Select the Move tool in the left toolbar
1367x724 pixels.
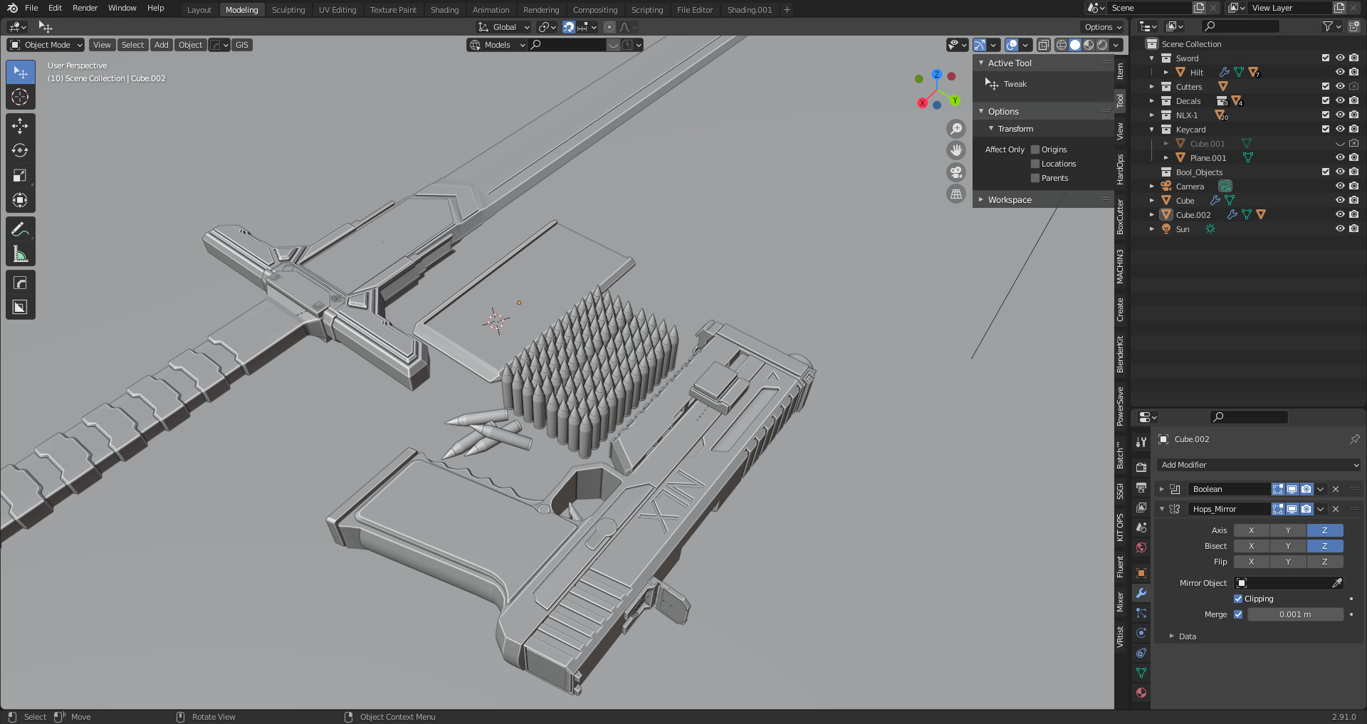[20, 125]
